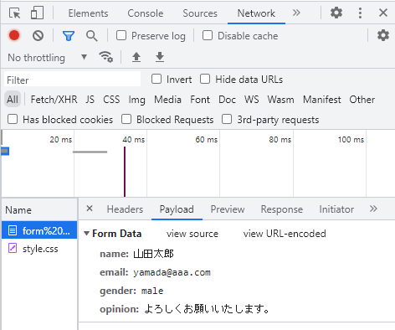This screenshot has height=330, width=395.
Task: Filter by Doc requests
Action: (227, 100)
